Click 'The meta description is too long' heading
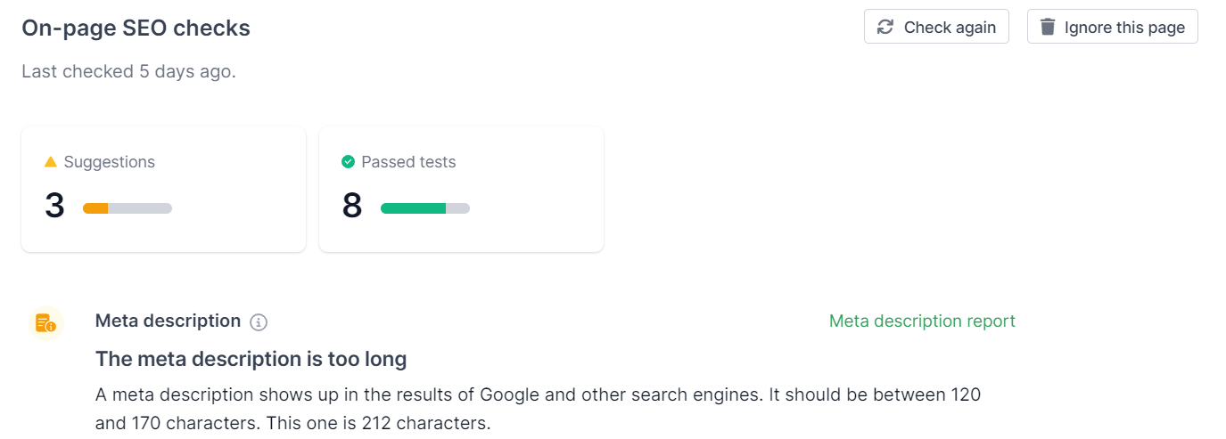The image size is (1226, 439). click(251, 360)
